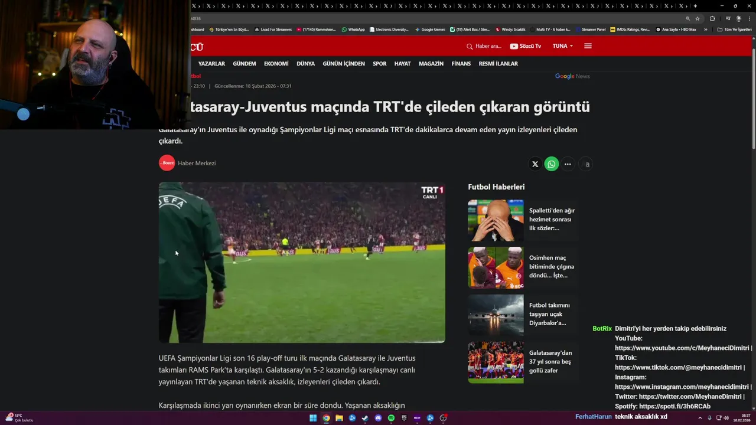This screenshot has width=756, height=425.
Task: Open the browser extensions puzzle icon
Action: 712,18
